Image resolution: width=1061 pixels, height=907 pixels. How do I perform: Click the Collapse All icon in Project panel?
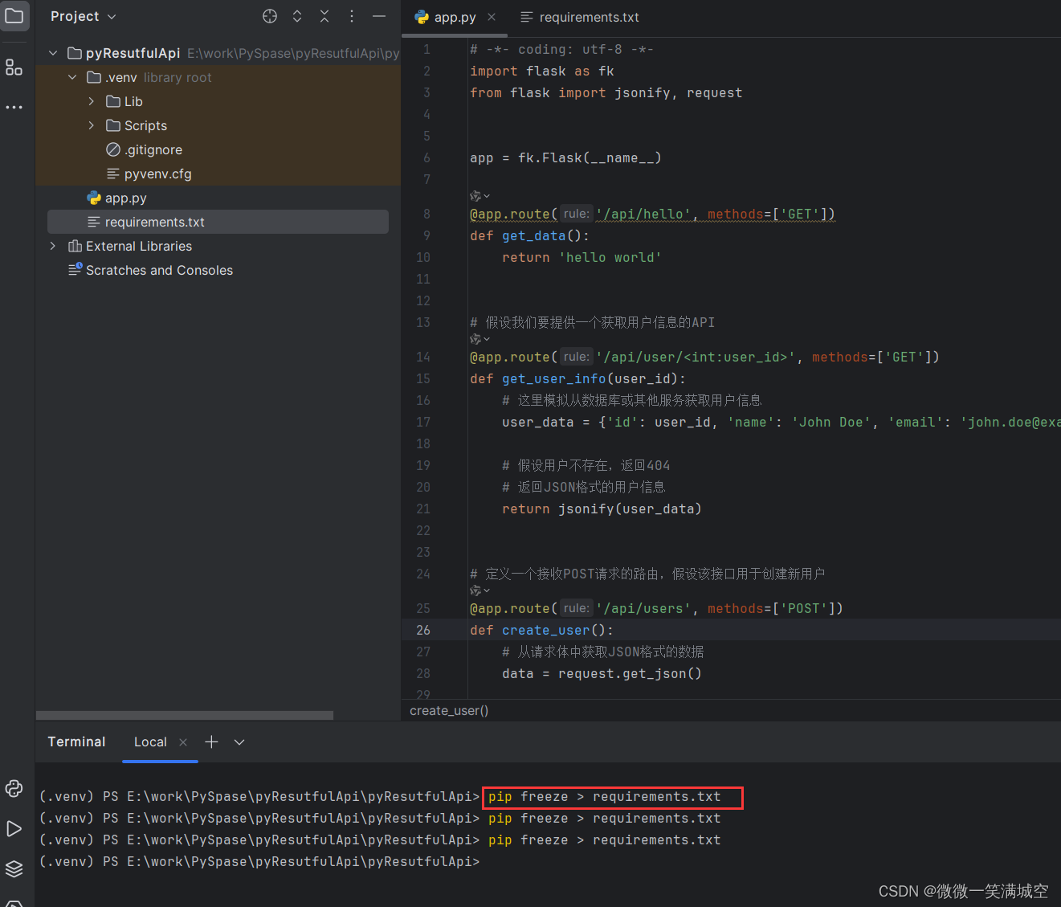tap(324, 16)
